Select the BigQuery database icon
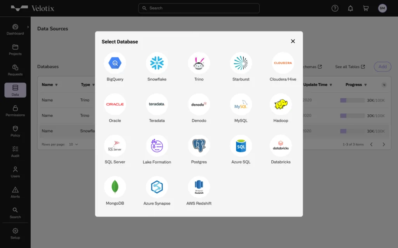 pyautogui.click(x=115, y=63)
